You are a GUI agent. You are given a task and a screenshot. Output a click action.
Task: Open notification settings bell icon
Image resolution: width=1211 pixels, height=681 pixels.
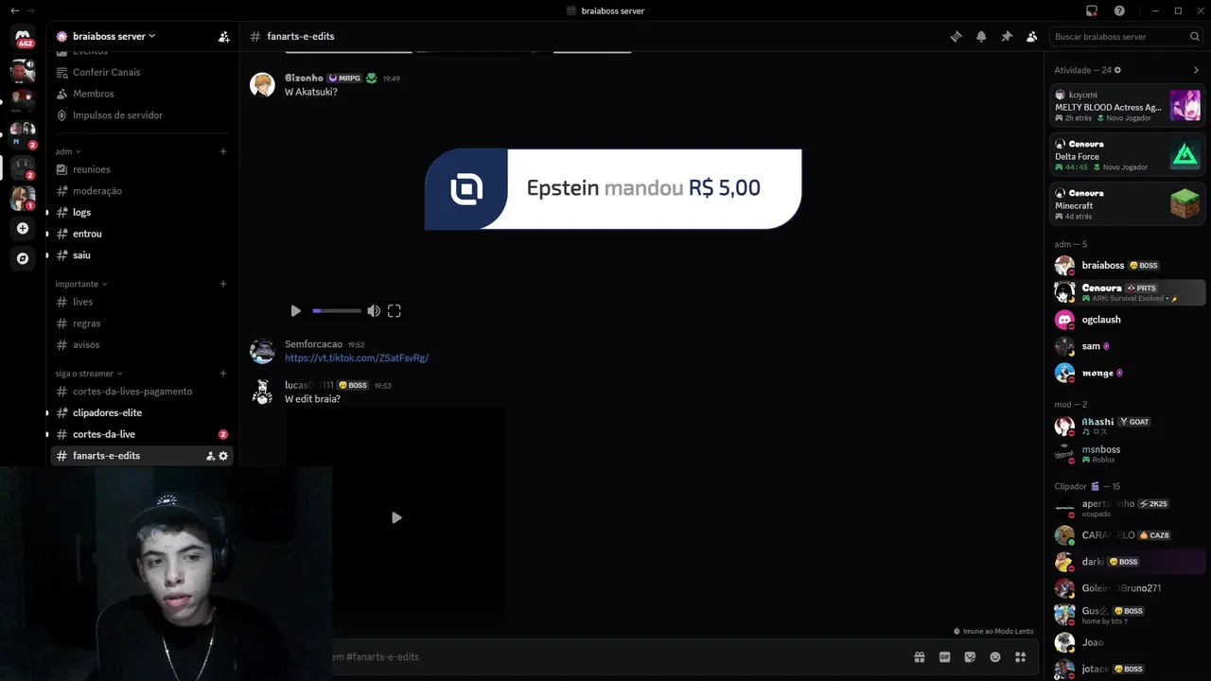(981, 36)
